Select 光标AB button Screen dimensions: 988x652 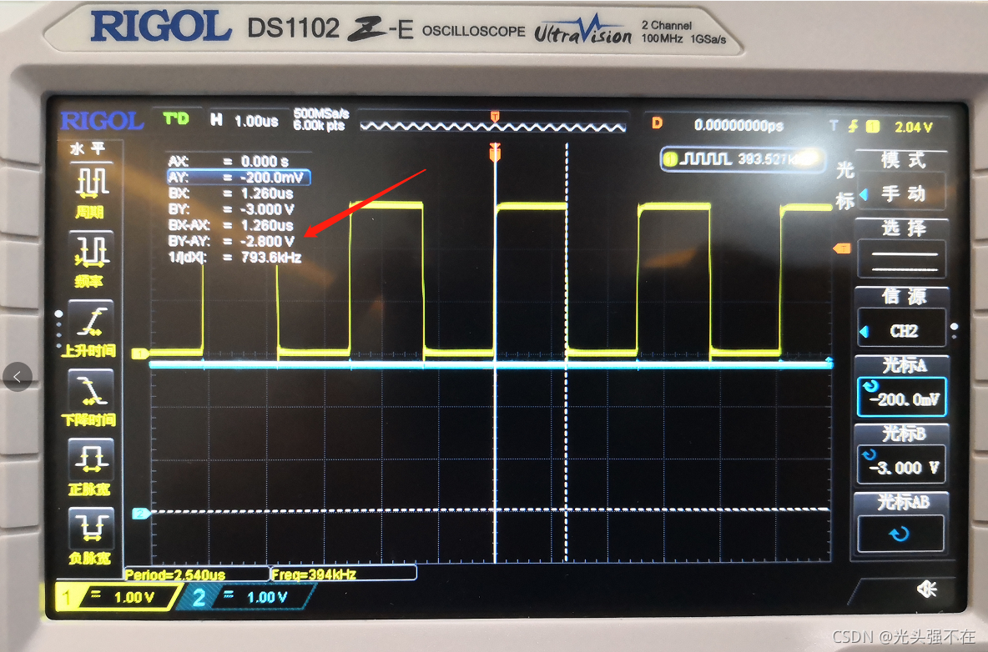click(x=901, y=534)
